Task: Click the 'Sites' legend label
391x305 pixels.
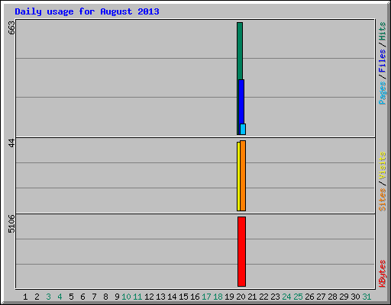Action: (383, 200)
